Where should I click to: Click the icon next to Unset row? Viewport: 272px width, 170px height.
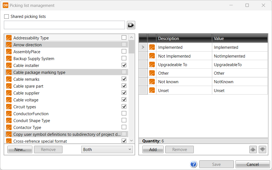pos(152,90)
